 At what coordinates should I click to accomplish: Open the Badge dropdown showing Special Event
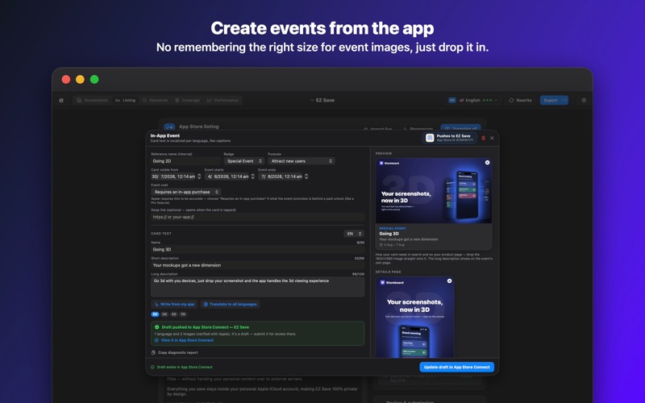click(x=244, y=161)
